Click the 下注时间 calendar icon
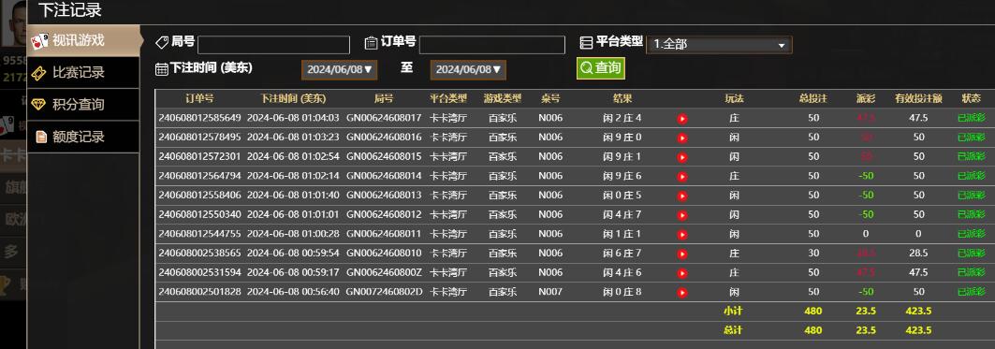The height and width of the screenshot is (349, 995). coord(162,68)
